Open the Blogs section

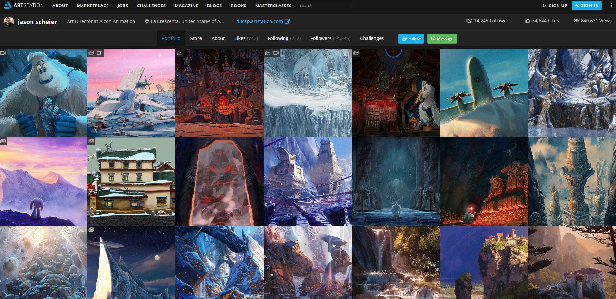click(x=215, y=6)
